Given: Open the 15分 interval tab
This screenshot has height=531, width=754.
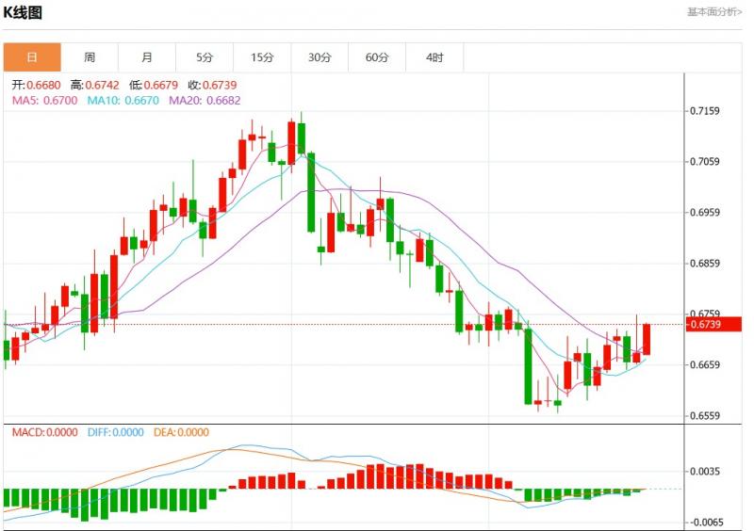Looking at the screenshot, I should (262, 57).
